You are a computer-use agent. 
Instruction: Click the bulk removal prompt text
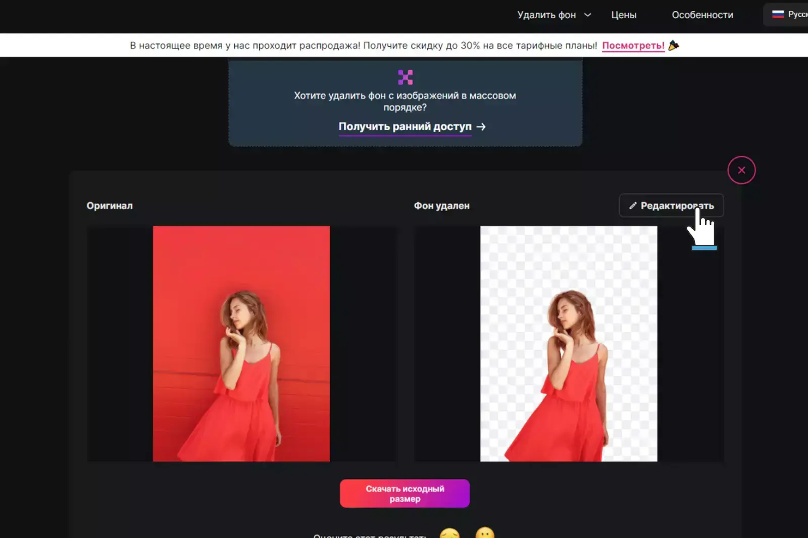point(405,101)
